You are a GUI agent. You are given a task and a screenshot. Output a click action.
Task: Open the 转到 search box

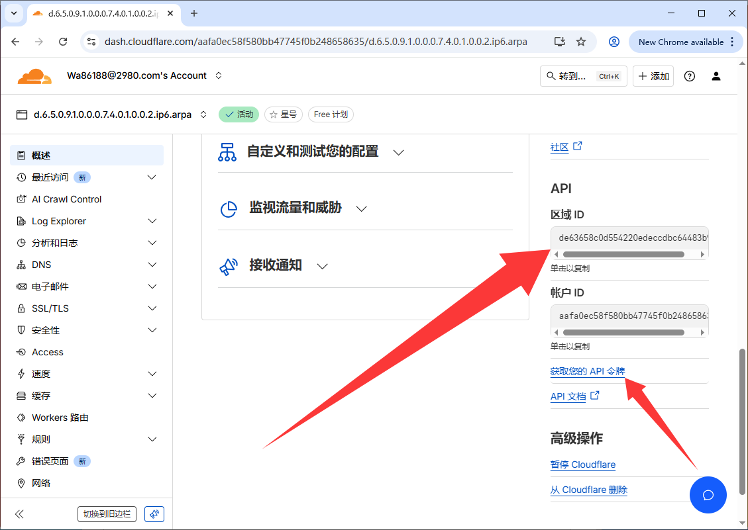583,76
